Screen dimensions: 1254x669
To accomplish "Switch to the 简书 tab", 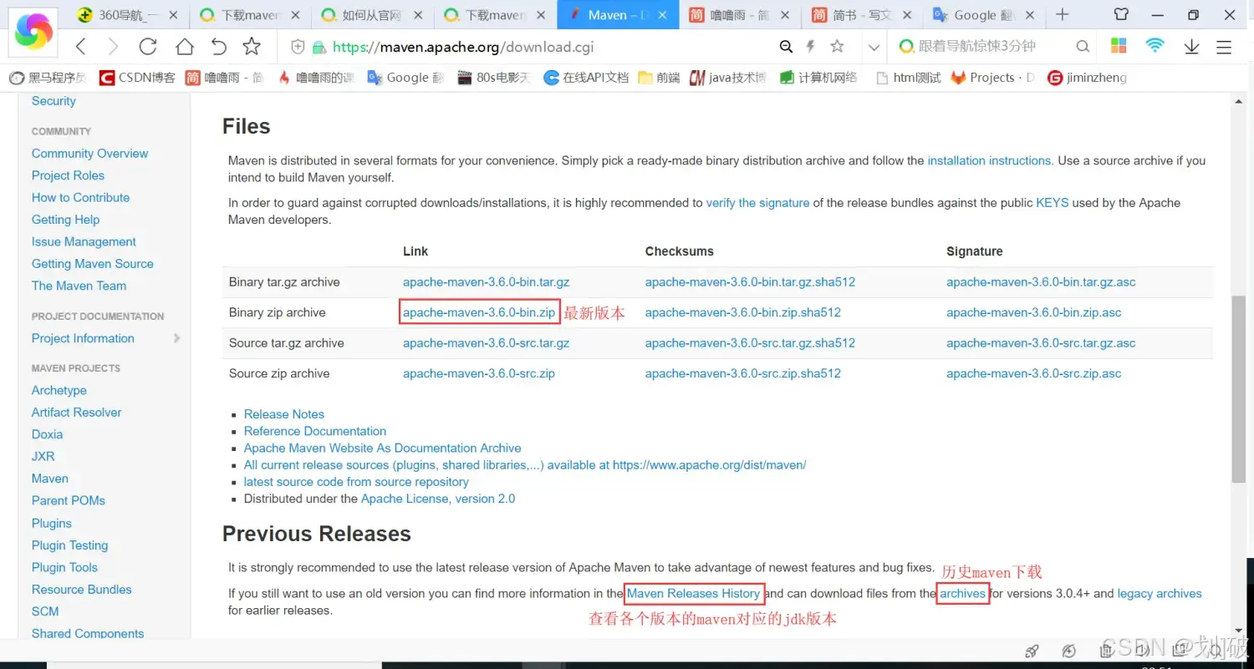I will (860, 15).
